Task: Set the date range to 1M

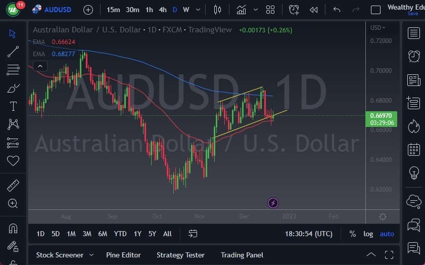Action: (x=71, y=234)
